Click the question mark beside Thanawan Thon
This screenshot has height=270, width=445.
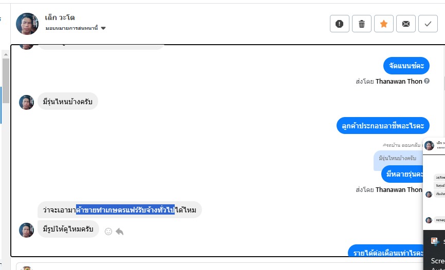click(427, 81)
